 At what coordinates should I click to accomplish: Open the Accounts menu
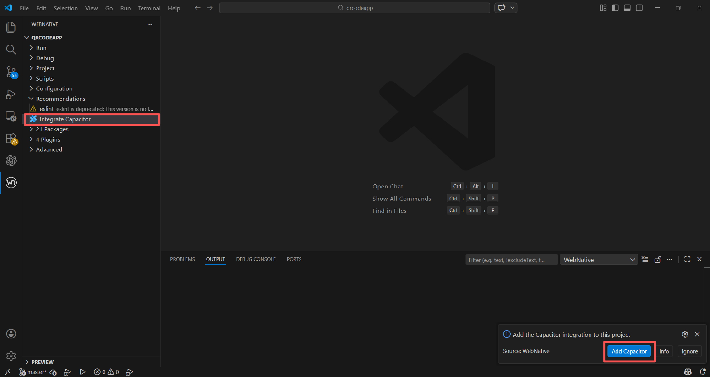[x=11, y=334]
